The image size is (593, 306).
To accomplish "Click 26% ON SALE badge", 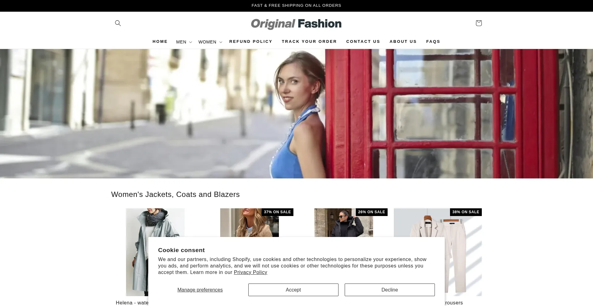I will (x=372, y=212).
